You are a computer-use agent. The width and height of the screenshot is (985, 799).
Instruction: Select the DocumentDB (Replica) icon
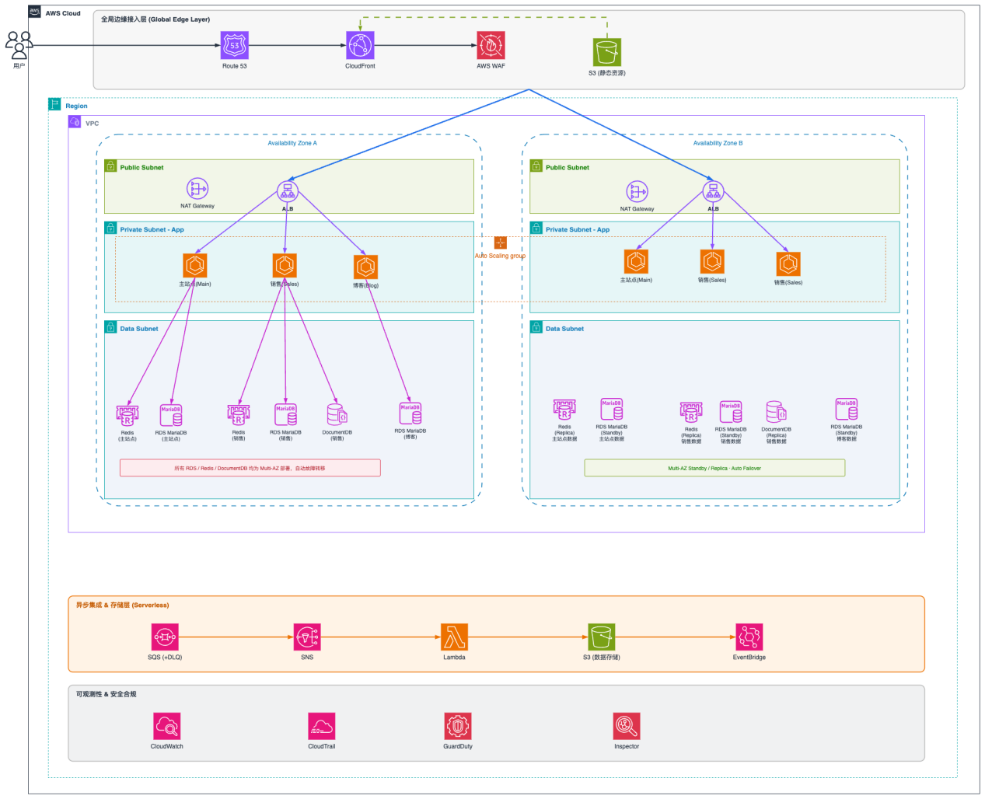click(x=777, y=412)
